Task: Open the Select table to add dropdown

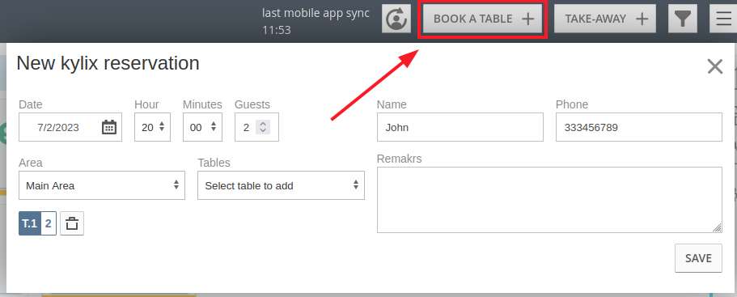Action: tap(281, 185)
